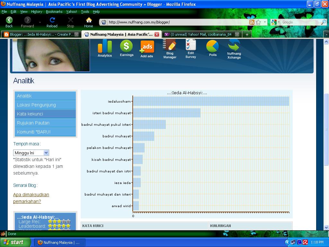This screenshot has width=329, height=247.
Task: Close the Blogger Create Post tab
Action: pyautogui.click(x=76, y=34)
